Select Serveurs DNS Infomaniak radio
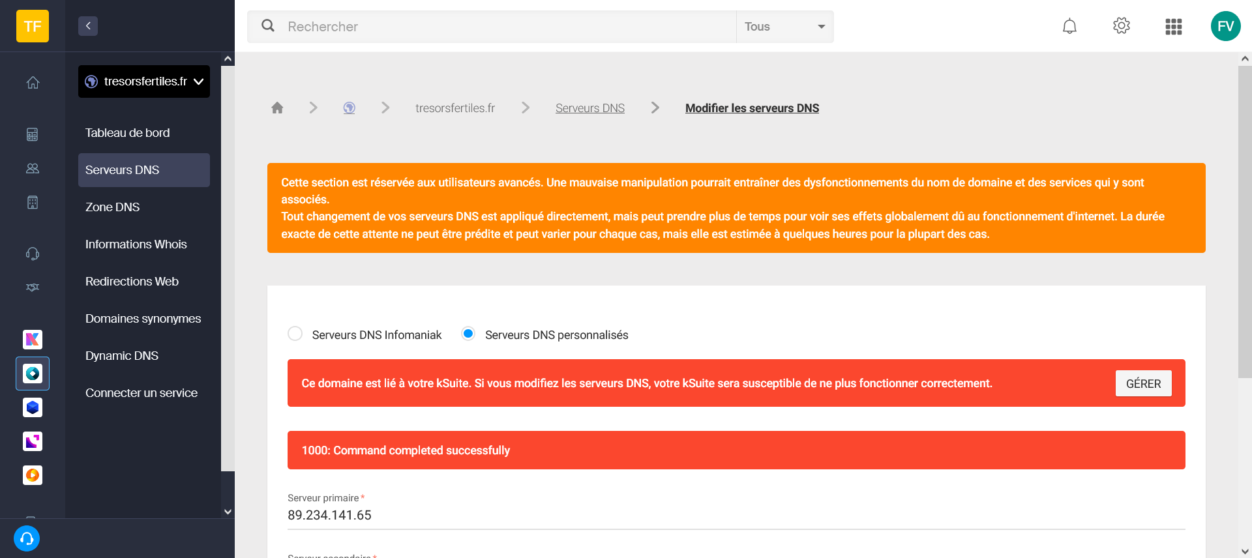Viewport: 1252px width, 558px height. (x=295, y=334)
